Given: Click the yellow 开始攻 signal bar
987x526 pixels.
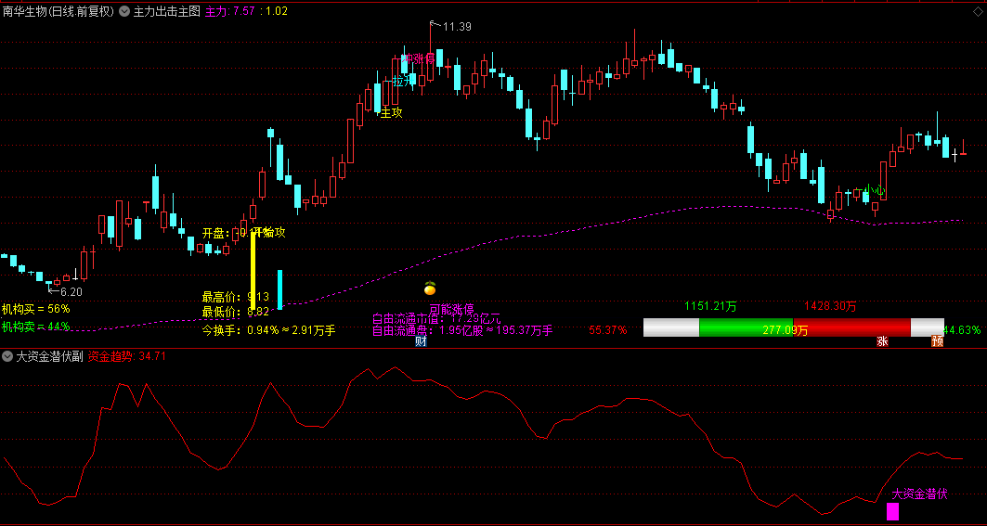Looking at the screenshot, I should (253, 271).
